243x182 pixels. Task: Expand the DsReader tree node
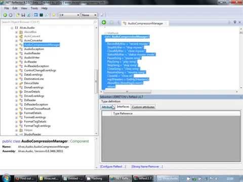[x=16, y=100]
